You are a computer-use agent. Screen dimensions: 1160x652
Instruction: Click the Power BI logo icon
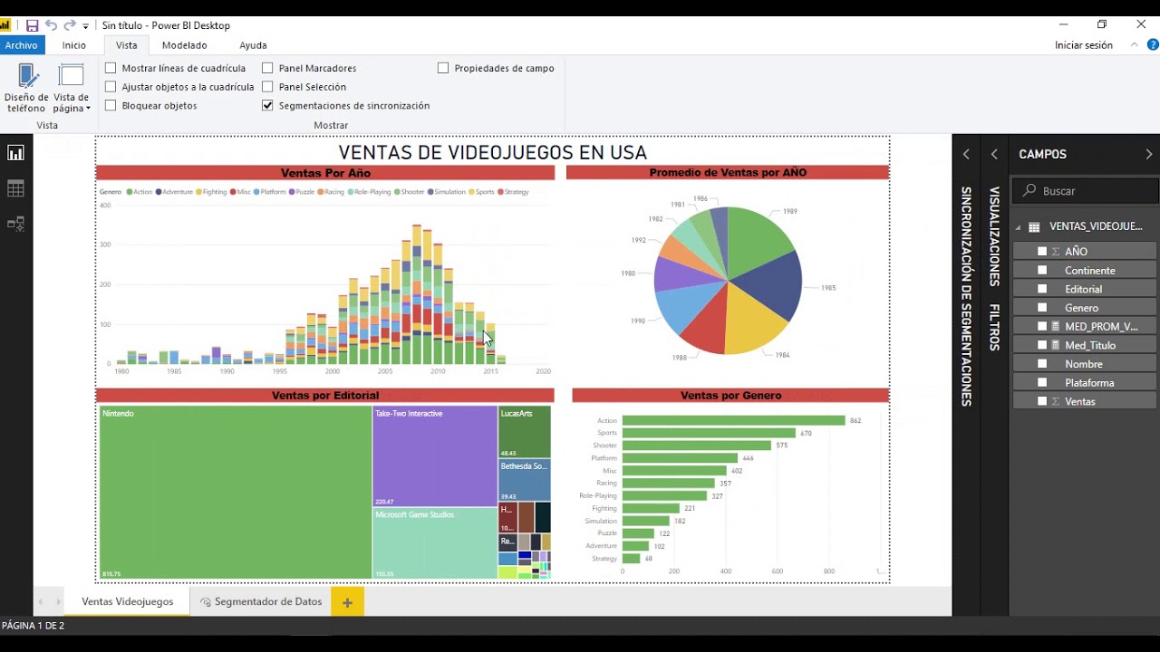[x=5, y=25]
